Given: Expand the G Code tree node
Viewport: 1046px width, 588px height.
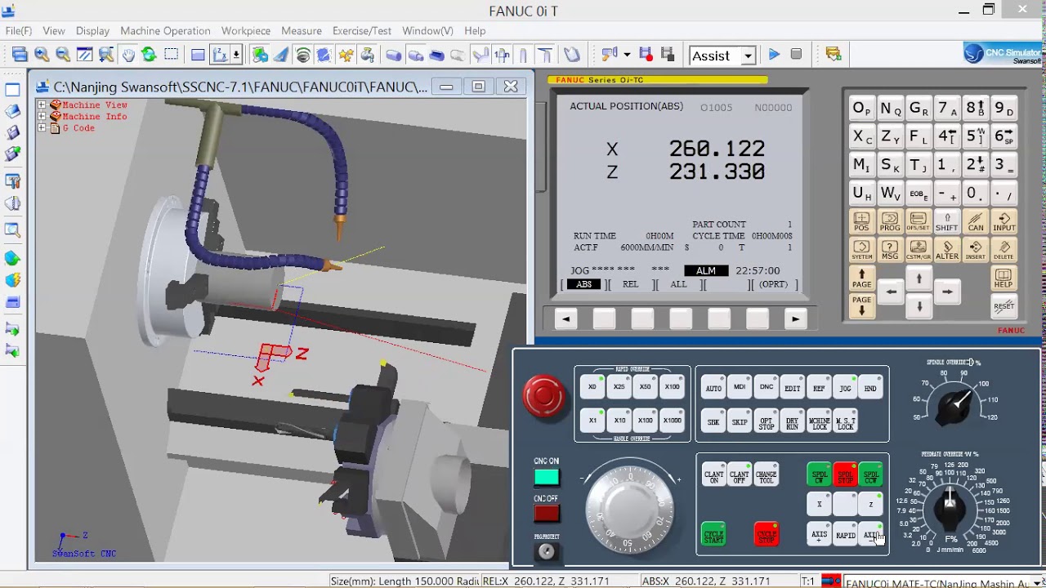Looking at the screenshot, I should tap(42, 127).
